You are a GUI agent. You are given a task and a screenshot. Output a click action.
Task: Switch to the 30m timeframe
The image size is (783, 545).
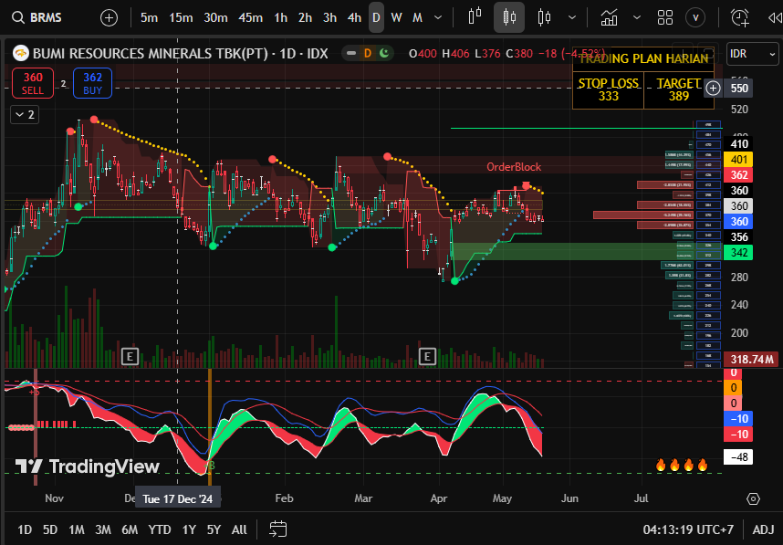pos(215,17)
